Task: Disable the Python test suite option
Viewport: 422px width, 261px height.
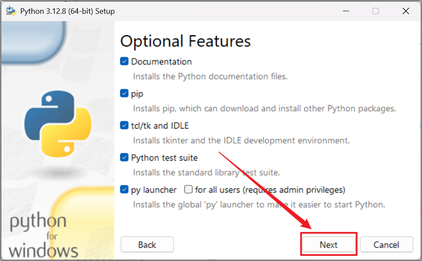Action: [124, 158]
